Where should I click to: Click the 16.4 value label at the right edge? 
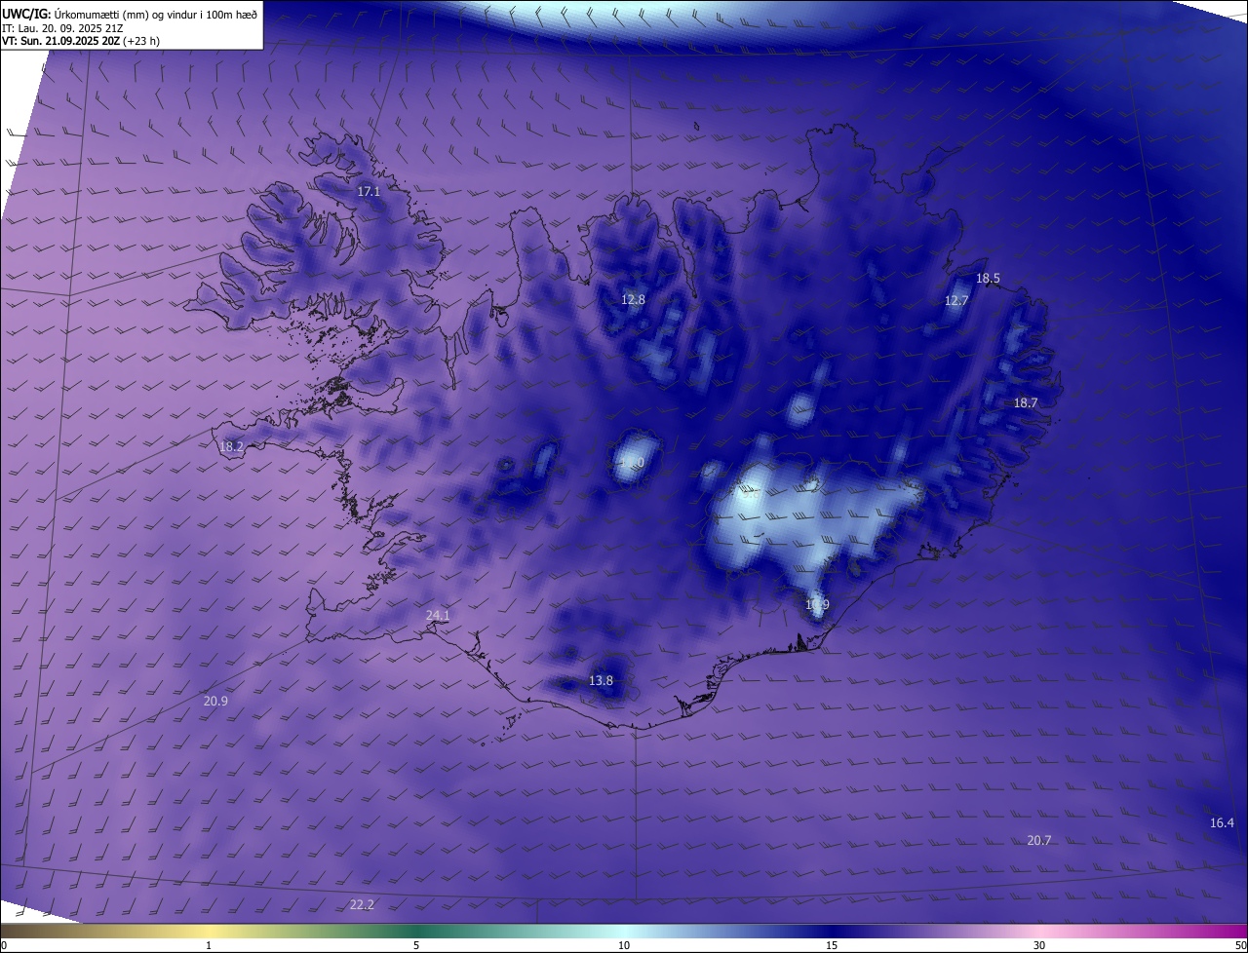click(1222, 823)
